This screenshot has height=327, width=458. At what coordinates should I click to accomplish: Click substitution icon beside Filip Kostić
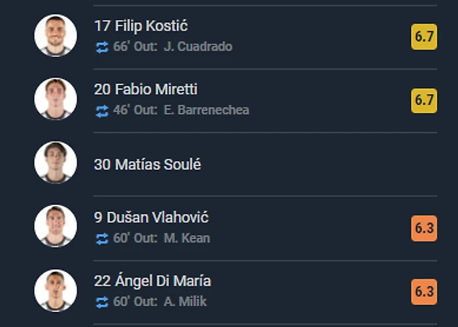[x=102, y=47]
